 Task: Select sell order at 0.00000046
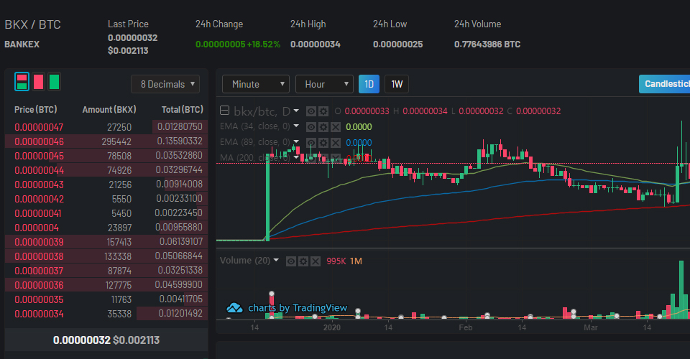pyautogui.click(x=106, y=141)
